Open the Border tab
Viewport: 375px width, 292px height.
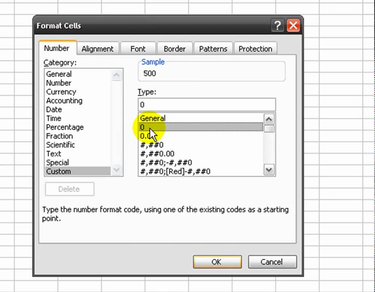tap(175, 49)
